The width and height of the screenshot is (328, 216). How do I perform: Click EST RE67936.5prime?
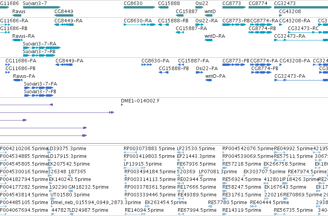(x=180, y=168)
